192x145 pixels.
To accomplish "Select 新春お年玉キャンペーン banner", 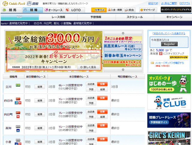I will pos(123,56).
